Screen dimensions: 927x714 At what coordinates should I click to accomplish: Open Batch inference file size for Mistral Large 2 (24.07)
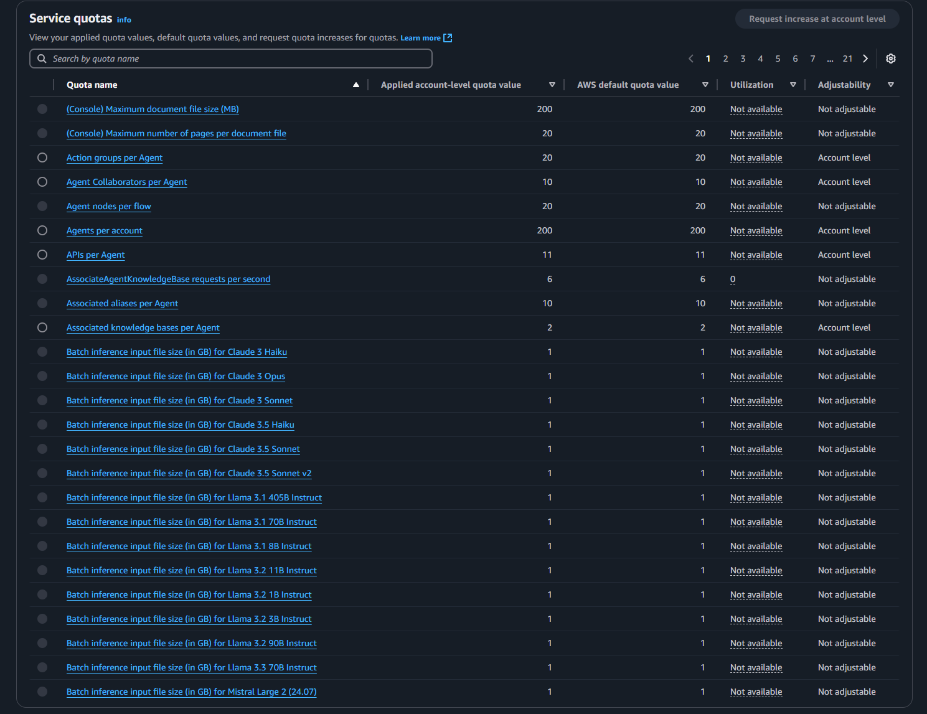[x=192, y=692]
